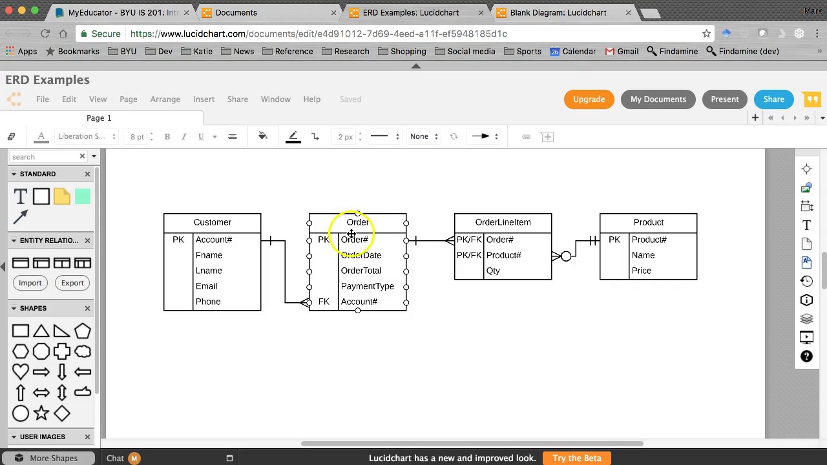827x465 pixels.
Task: Select the cloud shape
Action: tap(83, 351)
